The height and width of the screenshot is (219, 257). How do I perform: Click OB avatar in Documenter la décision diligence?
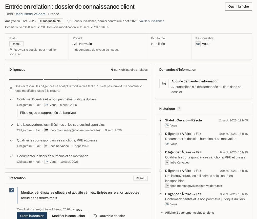pyautogui.click(x=46, y=162)
